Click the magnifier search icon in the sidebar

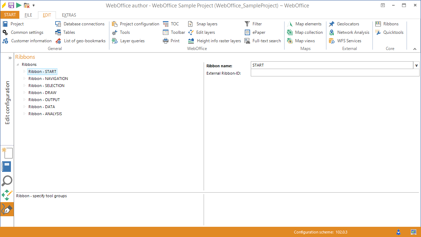click(7, 181)
